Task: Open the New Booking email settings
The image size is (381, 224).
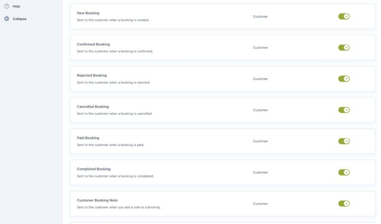Action: (88, 13)
